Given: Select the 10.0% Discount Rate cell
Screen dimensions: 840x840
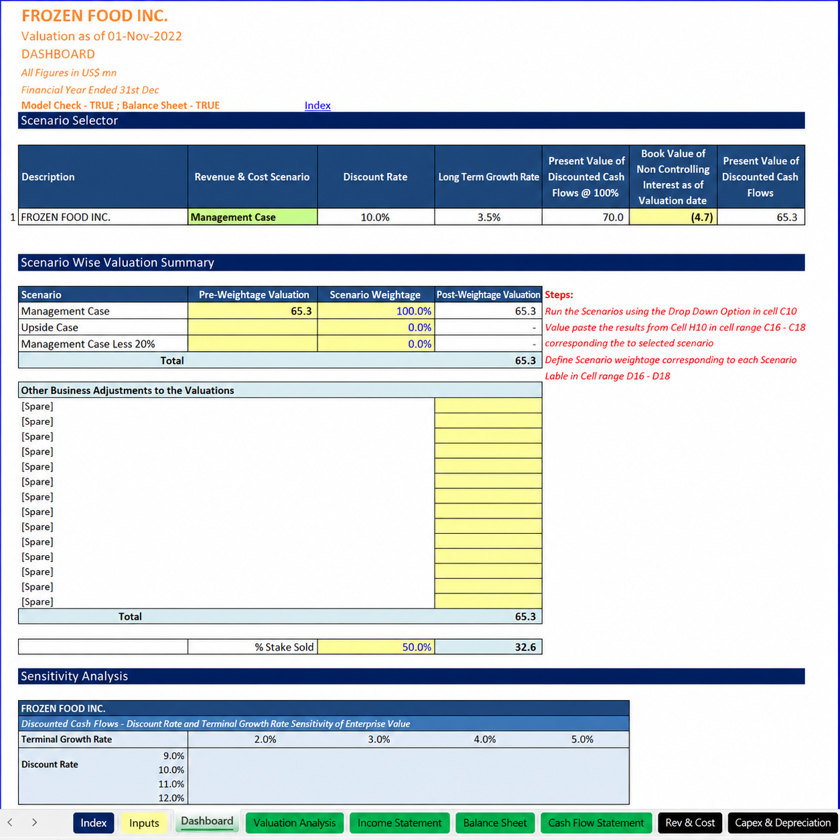Looking at the screenshot, I should tap(376, 217).
